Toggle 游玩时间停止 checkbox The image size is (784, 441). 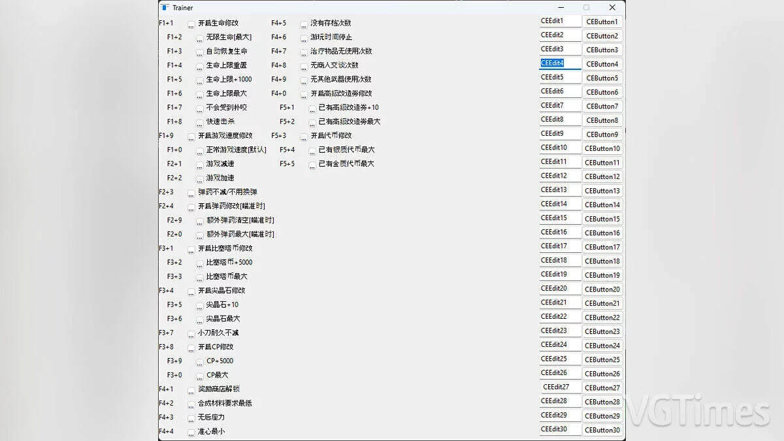click(304, 39)
